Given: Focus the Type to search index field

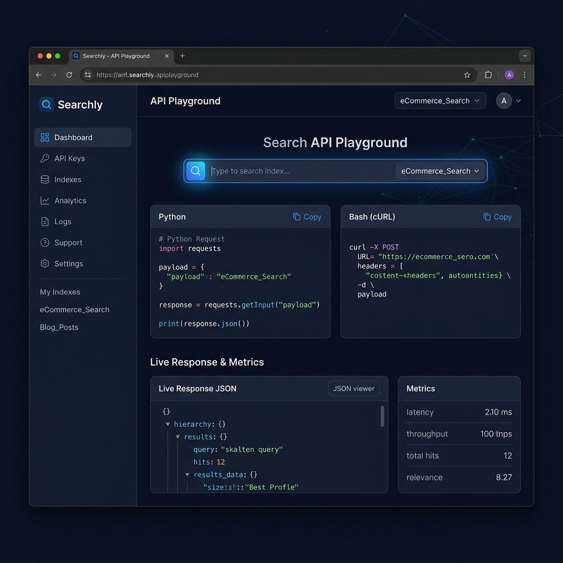Looking at the screenshot, I should [x=302, y=171].
